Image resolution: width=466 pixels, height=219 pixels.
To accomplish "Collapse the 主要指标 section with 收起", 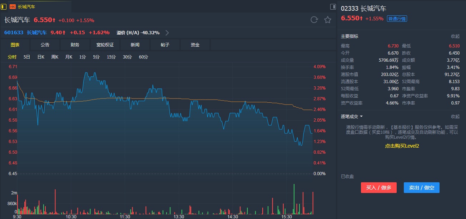I will [x=455, y=36].
